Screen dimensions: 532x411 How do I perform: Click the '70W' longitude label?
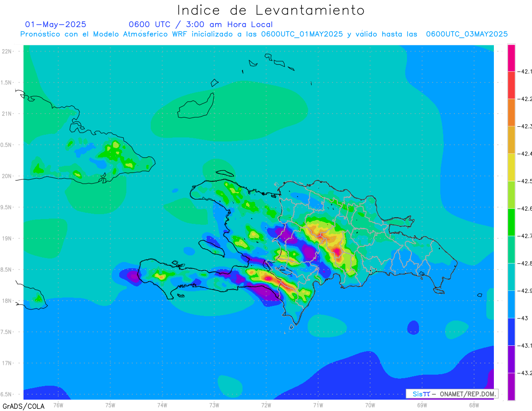pyautogui.click(x=370, y=405)
